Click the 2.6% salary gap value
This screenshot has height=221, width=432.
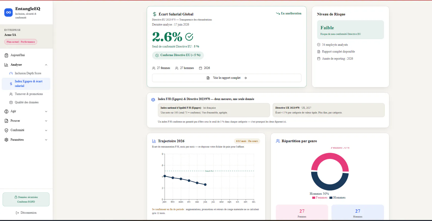pos(167,37)
